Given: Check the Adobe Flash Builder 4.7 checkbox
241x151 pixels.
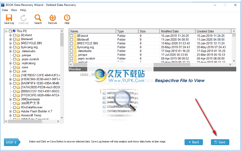Looking at the screenshot, I should (x=14, y=111).
